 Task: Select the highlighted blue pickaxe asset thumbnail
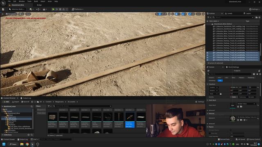click(130, 120)
